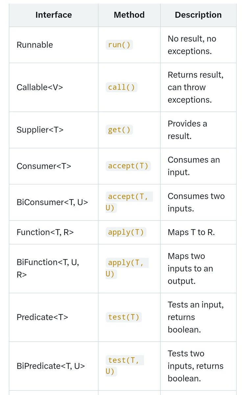Image resolution: width=245 pixels, height=395 pixels.
Task: Click the Method column header
Action: click(129, 15)
